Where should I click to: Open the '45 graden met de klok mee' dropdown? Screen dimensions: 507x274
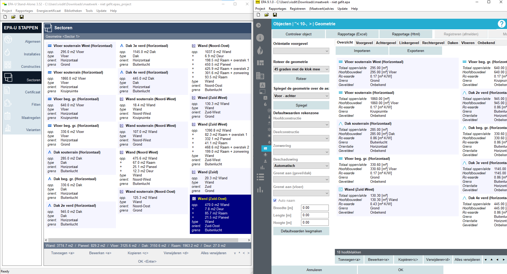[x=301, y=69]
